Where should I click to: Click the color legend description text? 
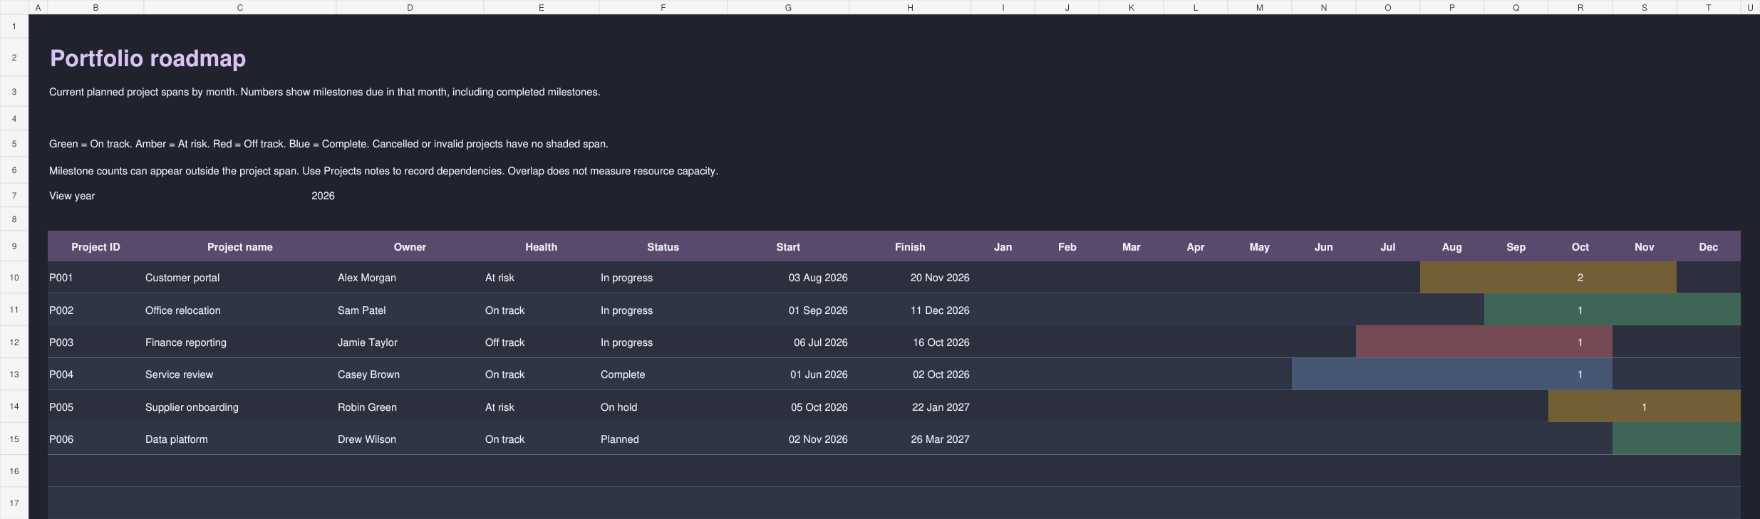(328, 144)
